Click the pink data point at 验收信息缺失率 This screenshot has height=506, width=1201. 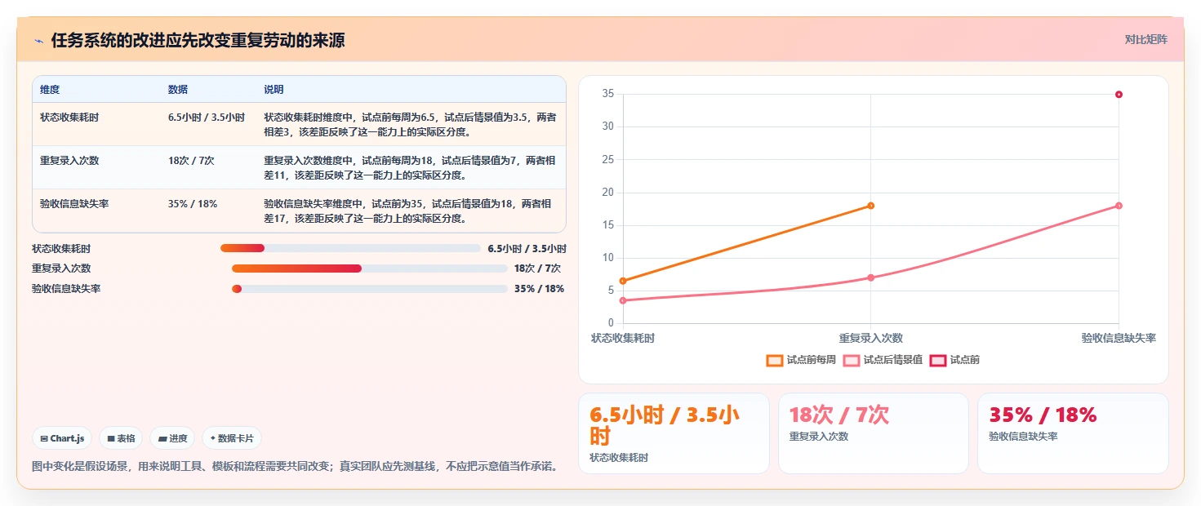[1119, 206]
